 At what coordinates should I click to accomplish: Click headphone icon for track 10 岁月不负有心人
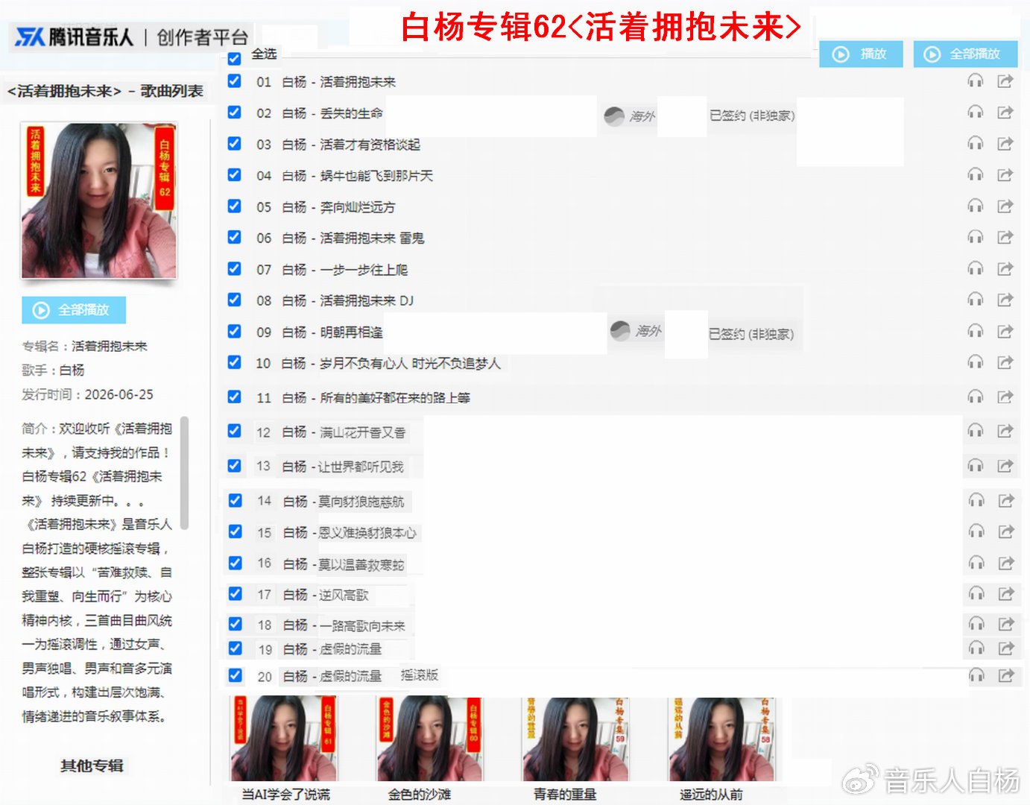pyautogui.click(x=975, y=362)
